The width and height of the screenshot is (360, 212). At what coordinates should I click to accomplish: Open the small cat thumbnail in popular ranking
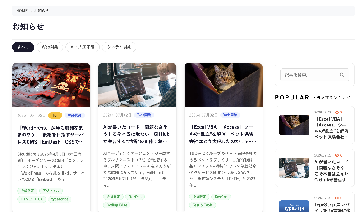(294, 125)
